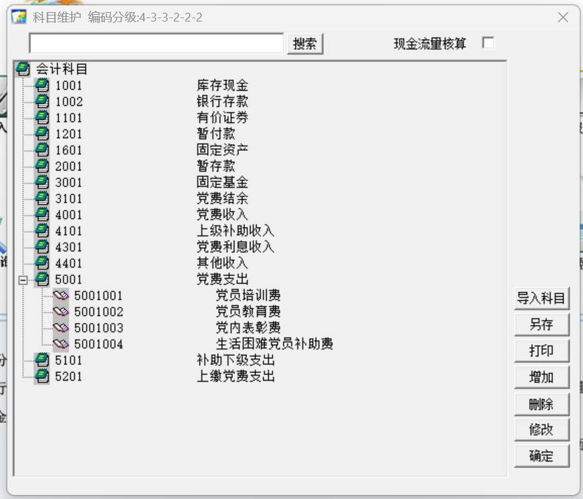Click the book icon beside account 1601

[x=42, y=150]
